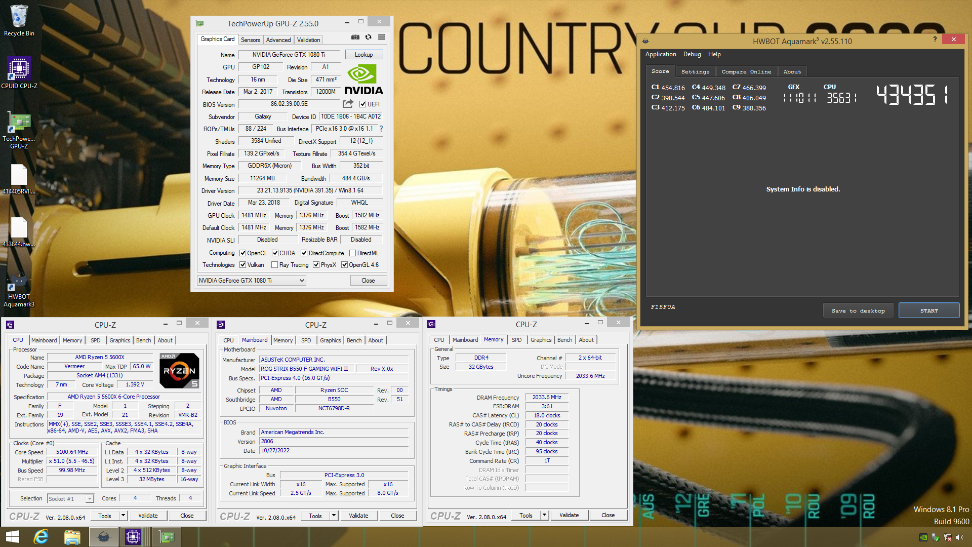Toggle the OpenCL checkbox
972x547 pixels.
point(242,253)
